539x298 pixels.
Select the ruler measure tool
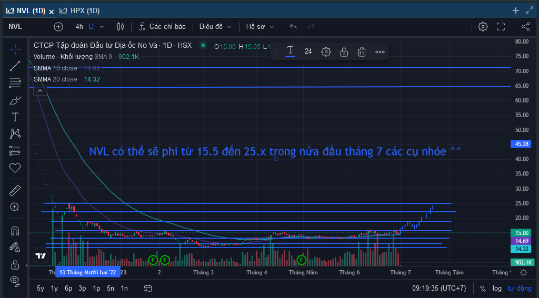[x=15, y=190]
